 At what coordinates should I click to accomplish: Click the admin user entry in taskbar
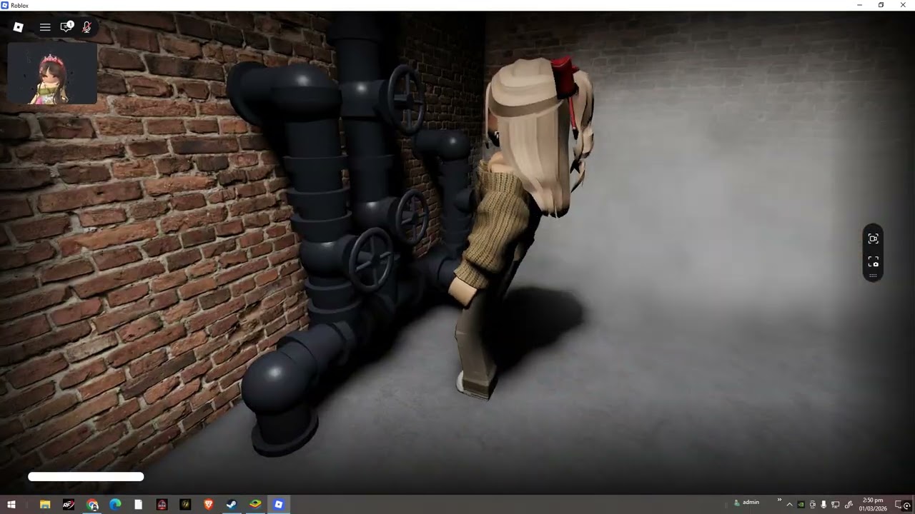[746, 503]
